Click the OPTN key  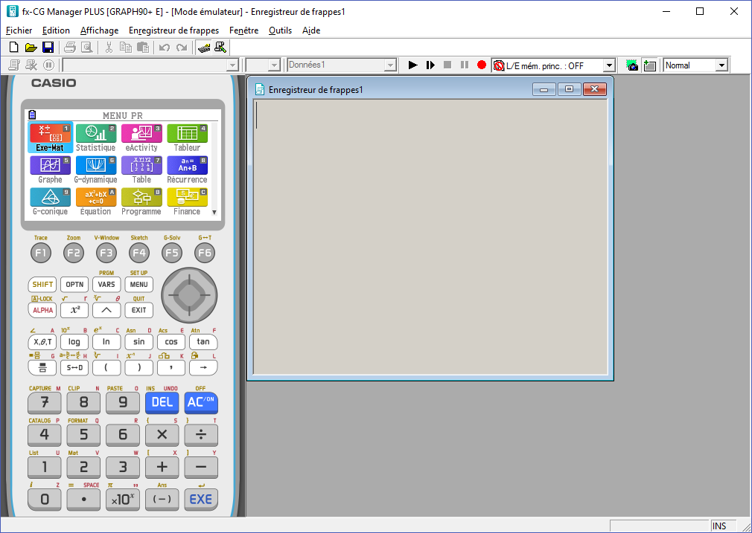(x=74, y=285)
